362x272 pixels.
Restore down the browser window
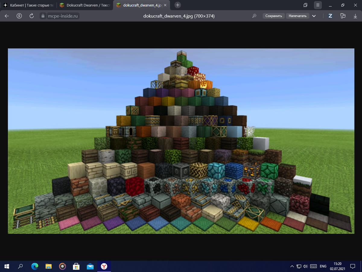click(343, 5)
